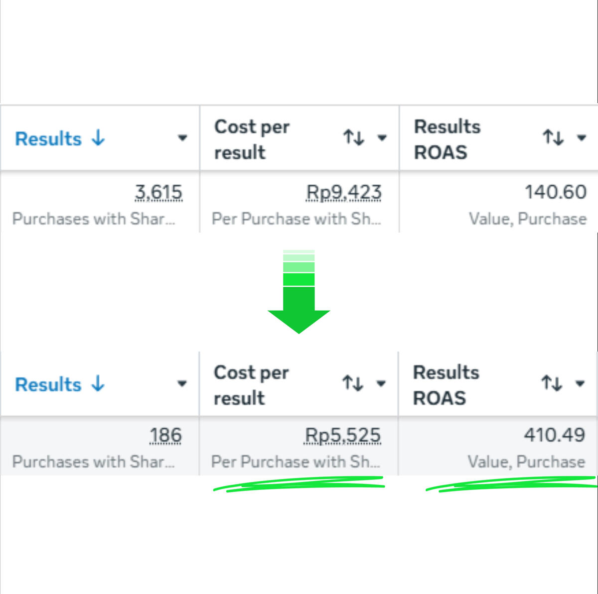Open dropdown caret of bottom Results column
The image size is (598, 594).
pyautogui.click(x=182, y=384)
